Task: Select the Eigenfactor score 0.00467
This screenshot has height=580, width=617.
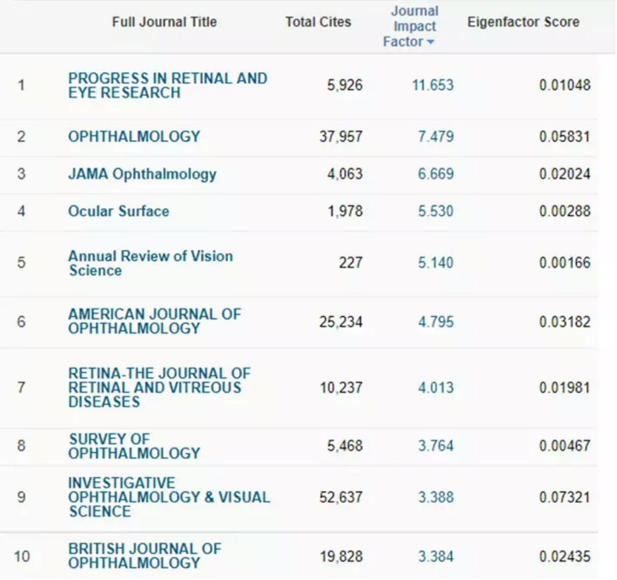Action: [565, 446]
